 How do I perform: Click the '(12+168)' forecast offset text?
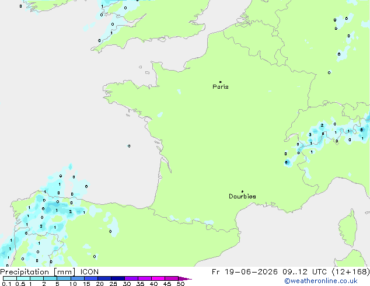coord(351,272)
